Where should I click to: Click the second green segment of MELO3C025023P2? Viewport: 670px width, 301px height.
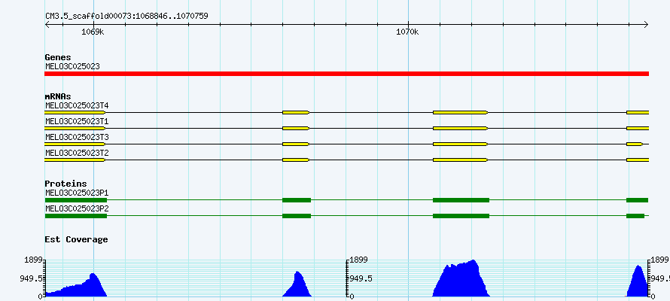coord(297,216)
